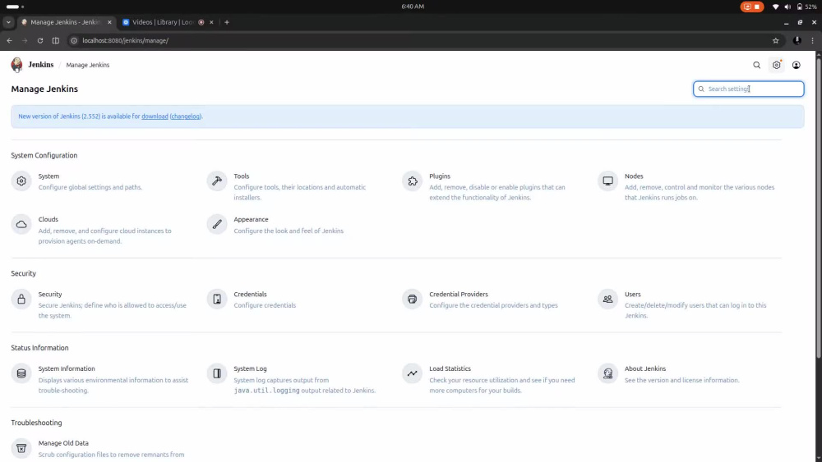
Task: Open the user account icon in the header
Action: (797, 65)
